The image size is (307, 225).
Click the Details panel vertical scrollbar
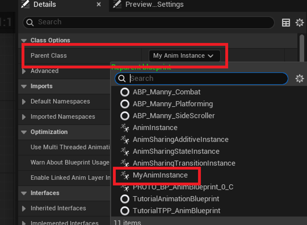[x=302, y=48]
